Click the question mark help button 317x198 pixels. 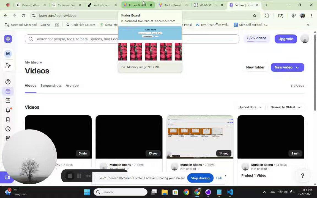pyautogui.click(x=302, y=175)
